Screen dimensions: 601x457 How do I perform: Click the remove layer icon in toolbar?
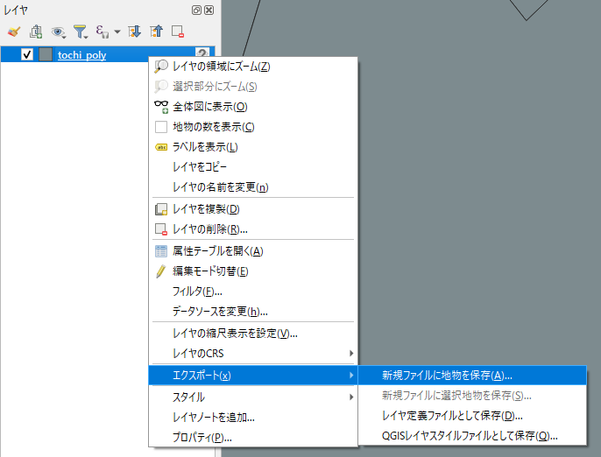click(x=178, y=32)
